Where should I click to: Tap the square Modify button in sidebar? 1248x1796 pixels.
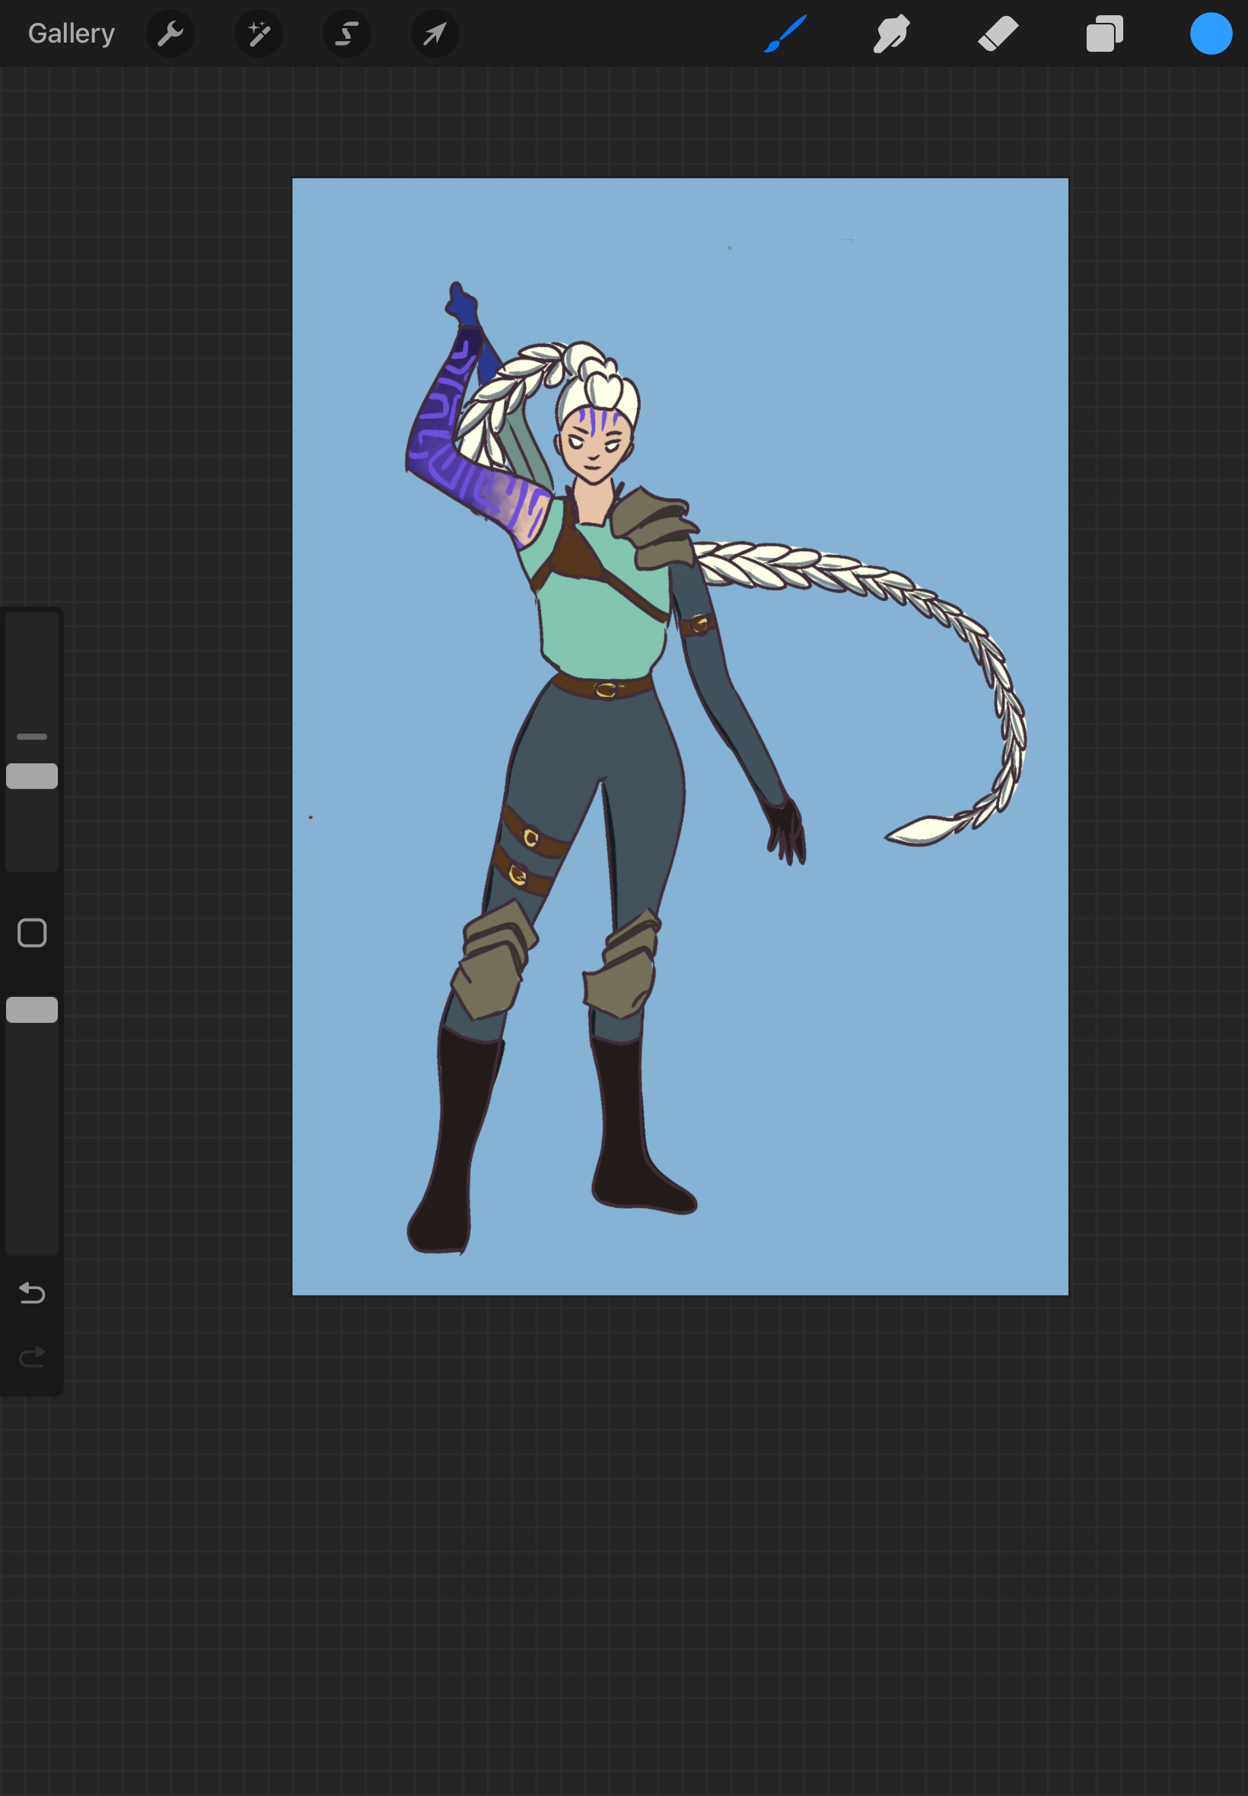click(32, 933)
